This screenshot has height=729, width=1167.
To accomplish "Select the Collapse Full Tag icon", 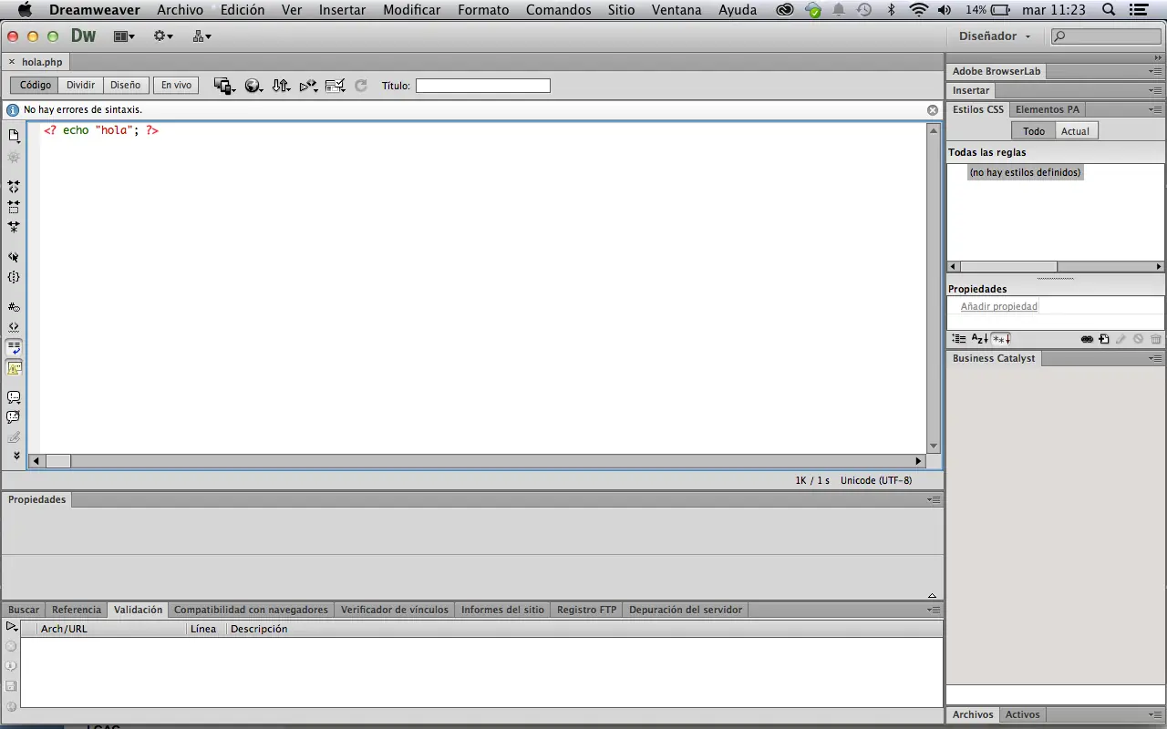I will (x=14, y=186).
